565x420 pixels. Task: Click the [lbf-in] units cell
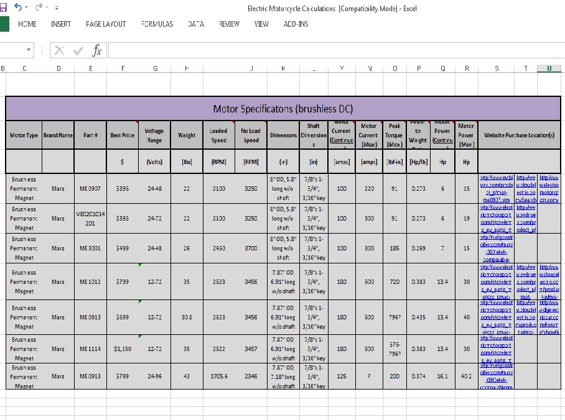point(395,162)
